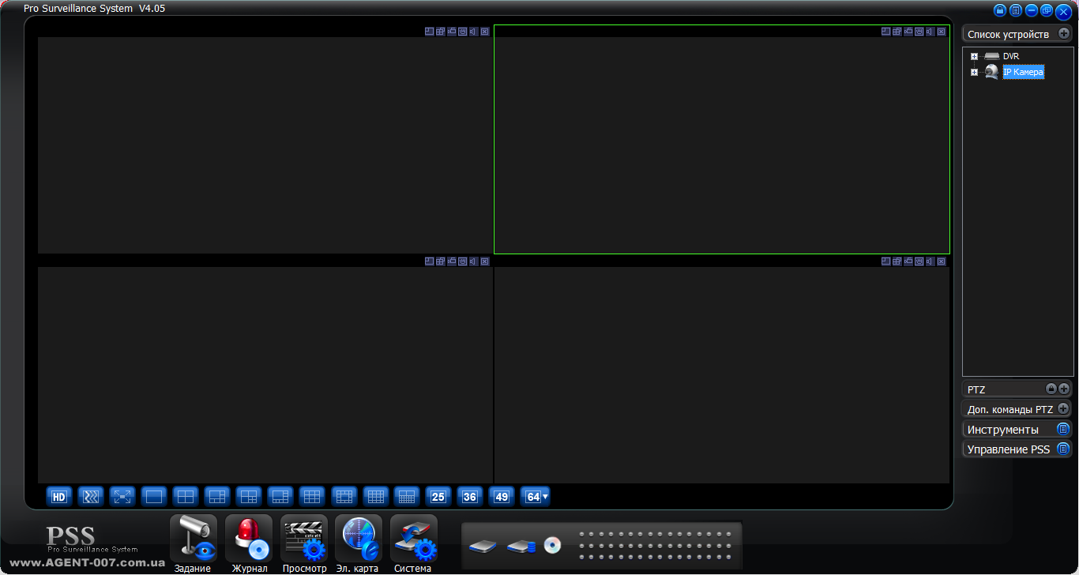Image resolution: width=1079 pixels, height=575 pixels.
Task: Open the Инструменты menu panel
Action: 1063,430
